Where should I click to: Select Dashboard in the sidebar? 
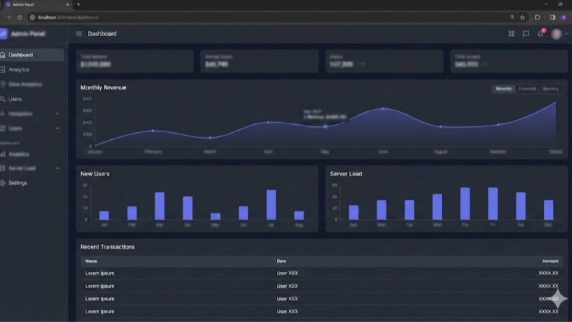click(x=32, y=55)
